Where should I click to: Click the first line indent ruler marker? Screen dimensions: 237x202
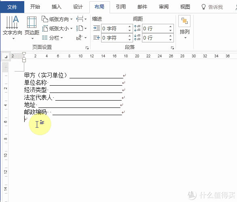[x=24, y=54]
